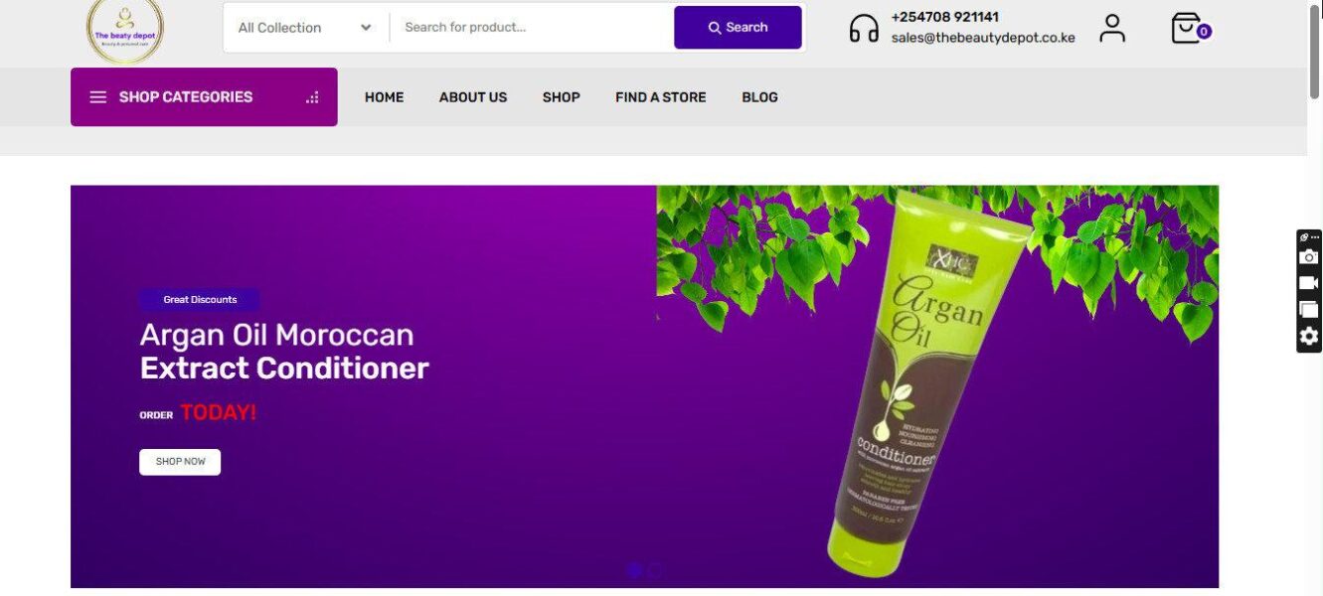Open the settings gear in side widget
Viewport: 1323px width, 596px height.
coord(1309,336)
